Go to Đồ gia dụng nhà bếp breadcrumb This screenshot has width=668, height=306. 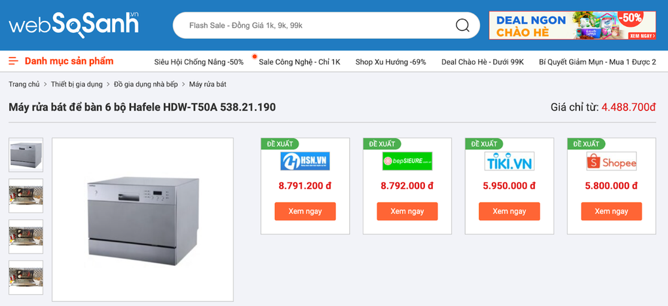pyautogui.click(x=145, y=85)
